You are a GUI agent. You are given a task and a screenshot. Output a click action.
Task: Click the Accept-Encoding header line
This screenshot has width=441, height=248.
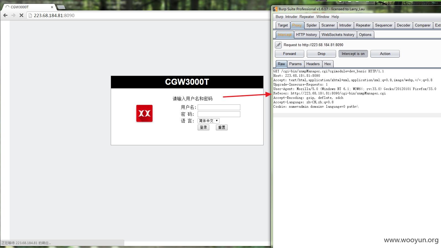click(x=308, y=98)
